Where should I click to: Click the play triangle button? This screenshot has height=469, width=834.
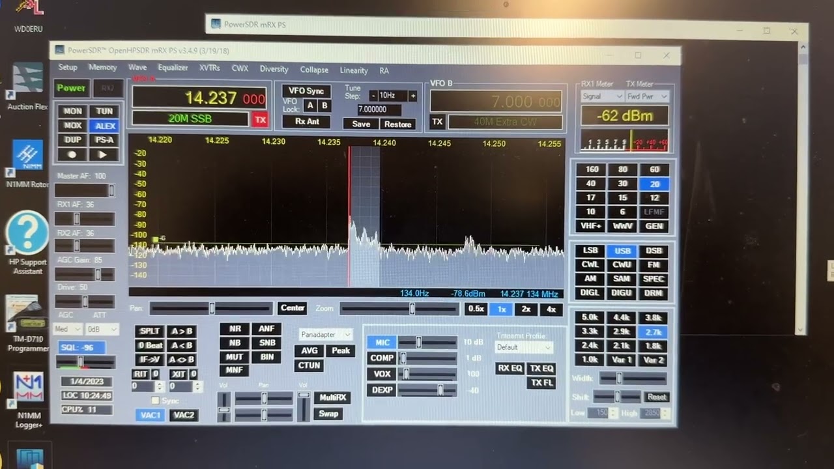point(104,154)
